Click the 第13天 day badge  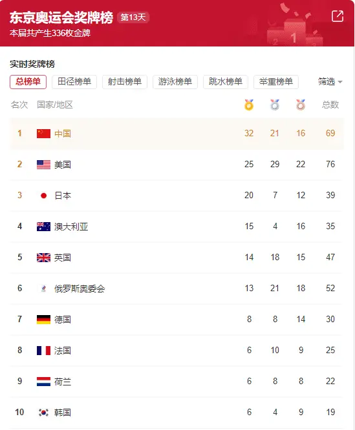click(x=133, y=17)
